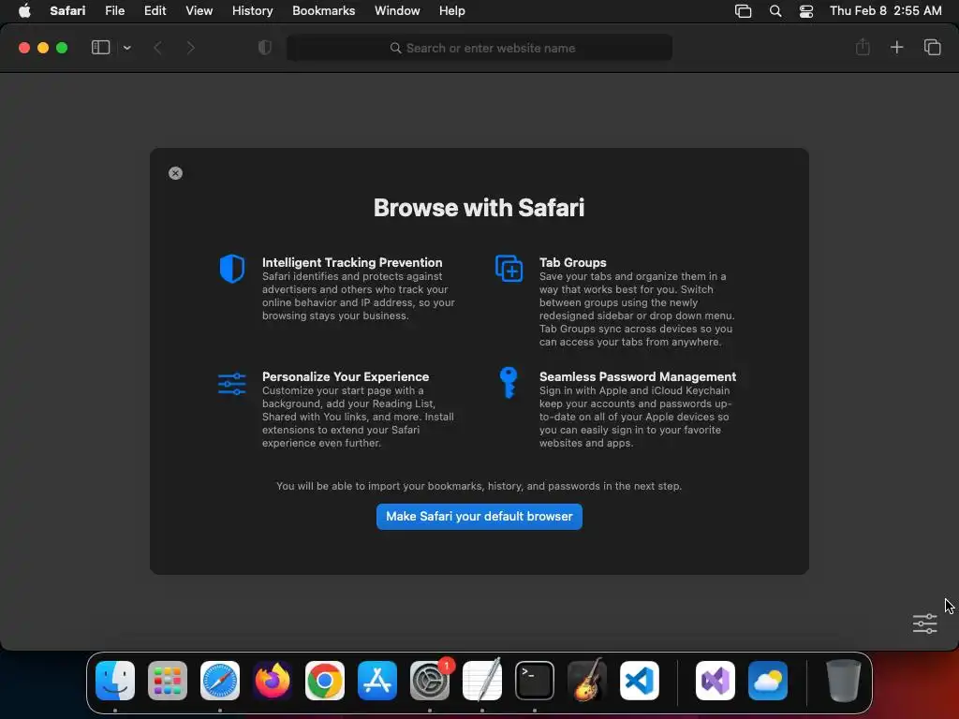
Task: Click the Search or enter website name field
Action: click(x=479, y=48)
